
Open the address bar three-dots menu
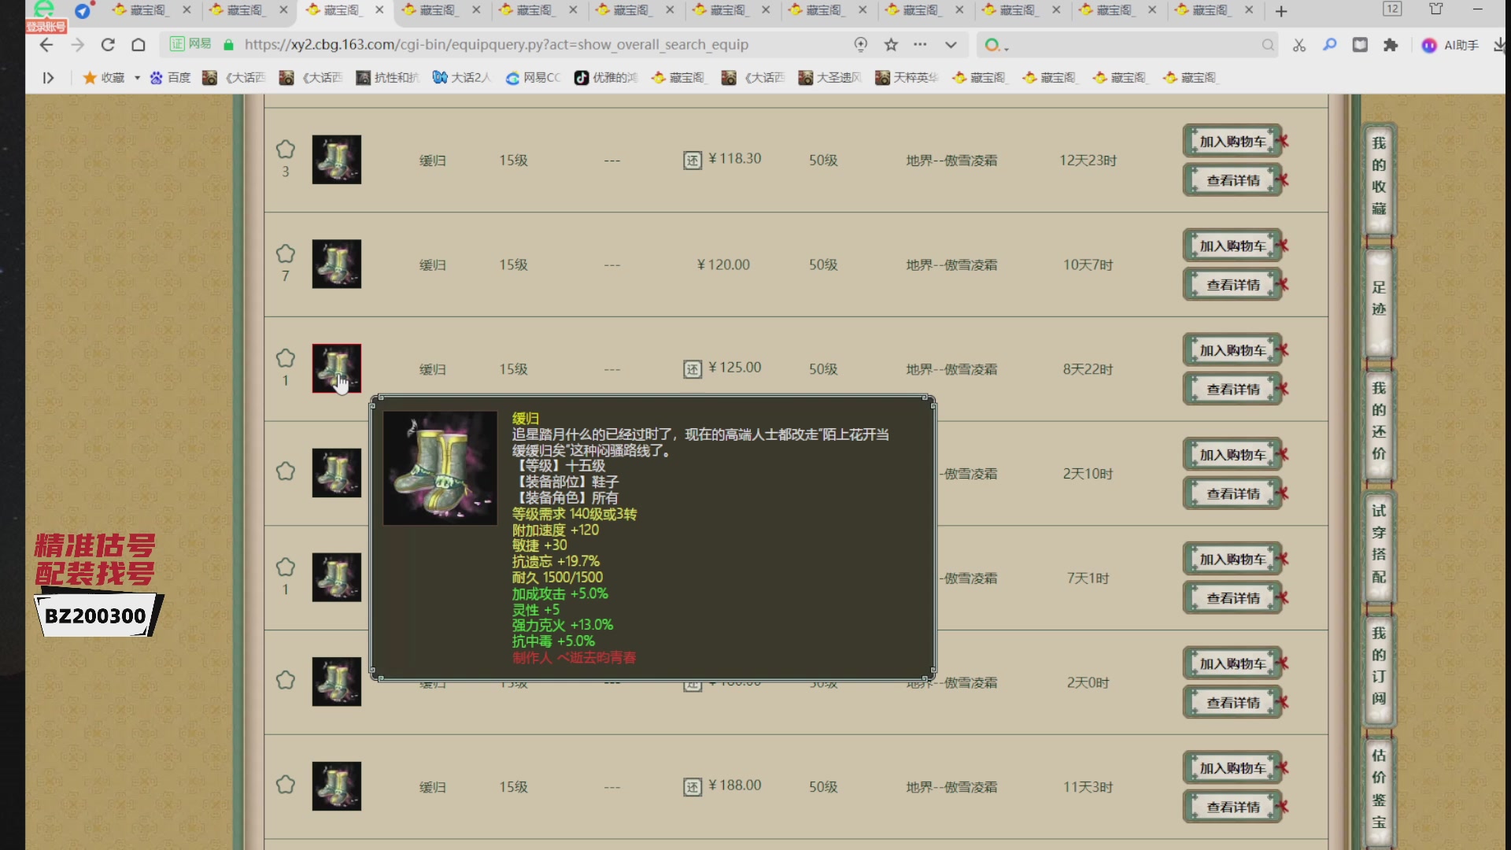tap(920, 45)
